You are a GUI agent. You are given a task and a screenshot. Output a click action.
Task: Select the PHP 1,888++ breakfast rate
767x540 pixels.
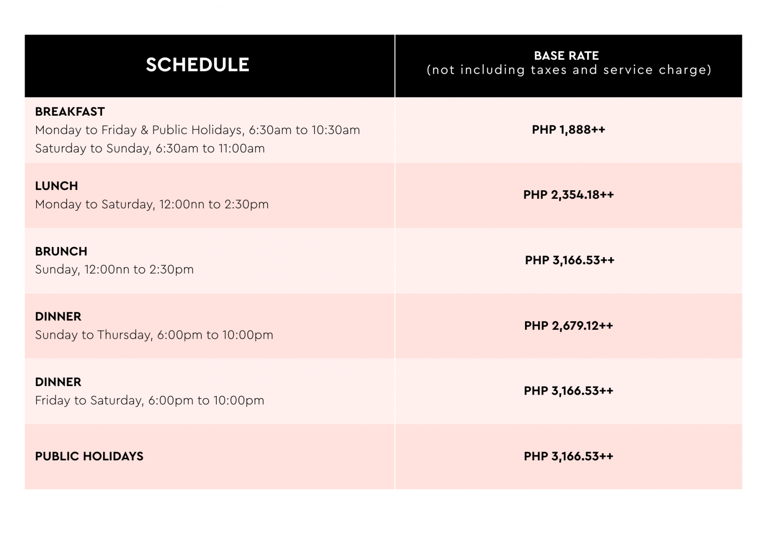coord(568,130)
